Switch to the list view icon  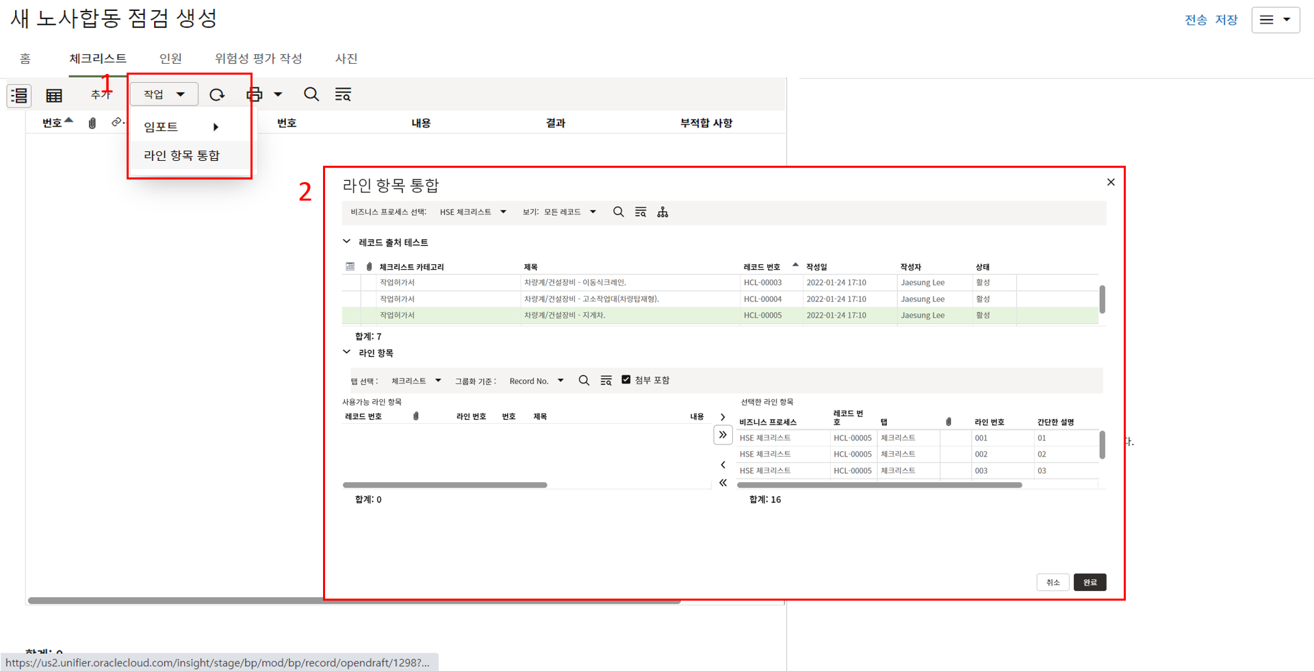(x=19, y=95)
